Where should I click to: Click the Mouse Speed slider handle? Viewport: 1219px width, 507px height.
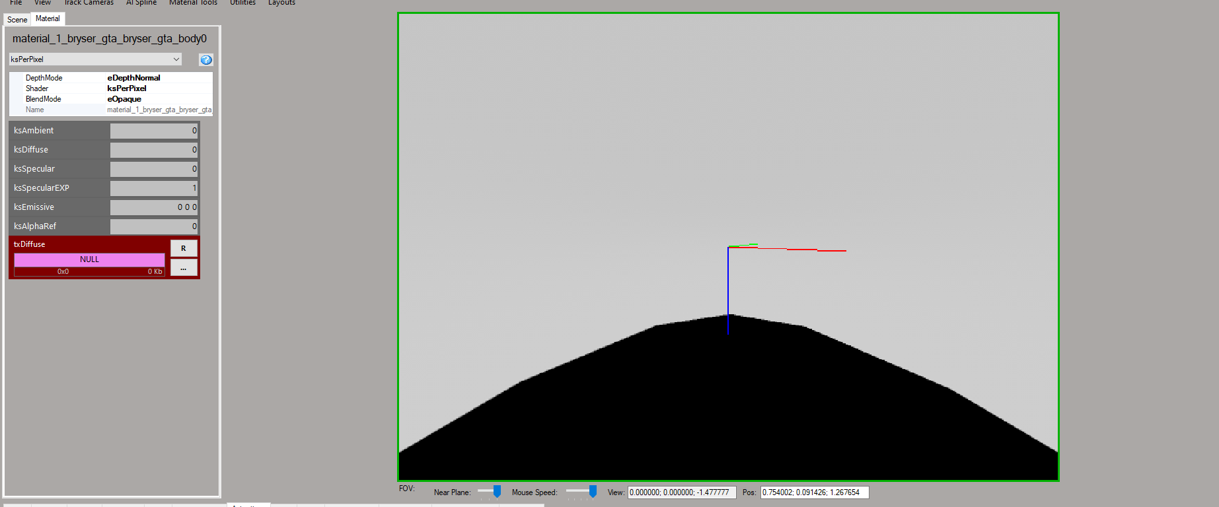pyautogui.click(x=593, y=492)
